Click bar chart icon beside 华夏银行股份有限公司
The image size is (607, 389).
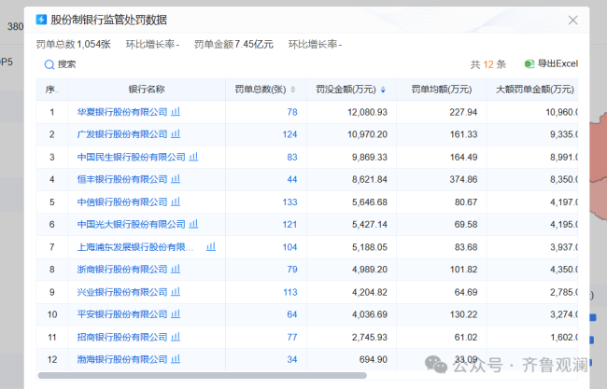click(x=176, y=112)
